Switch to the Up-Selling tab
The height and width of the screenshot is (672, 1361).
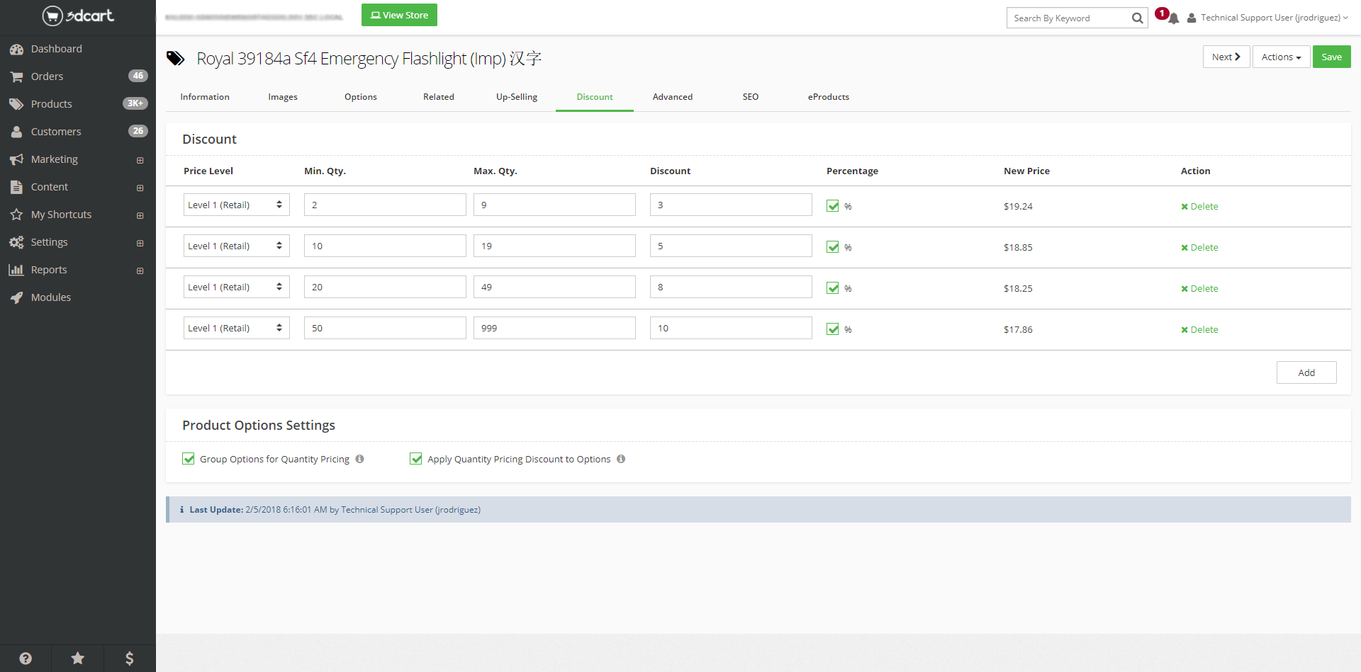[x=516, y=97]
